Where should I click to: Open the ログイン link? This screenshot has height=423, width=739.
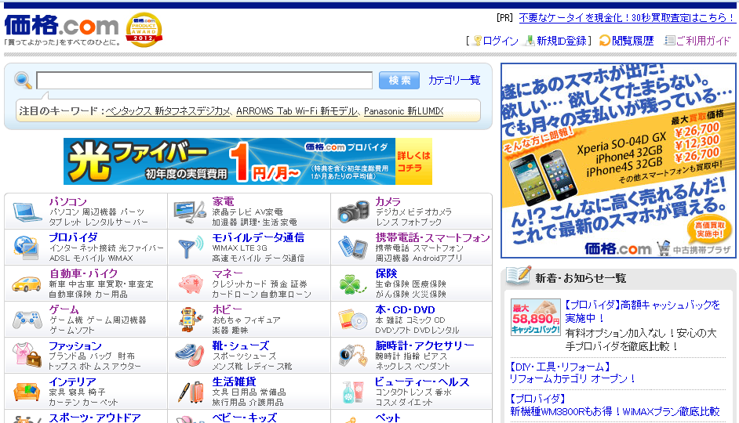501,41
